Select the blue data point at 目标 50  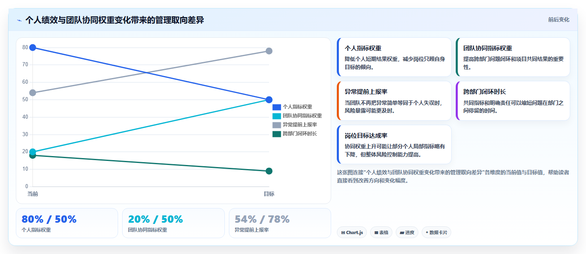click(x=269, y=100)
